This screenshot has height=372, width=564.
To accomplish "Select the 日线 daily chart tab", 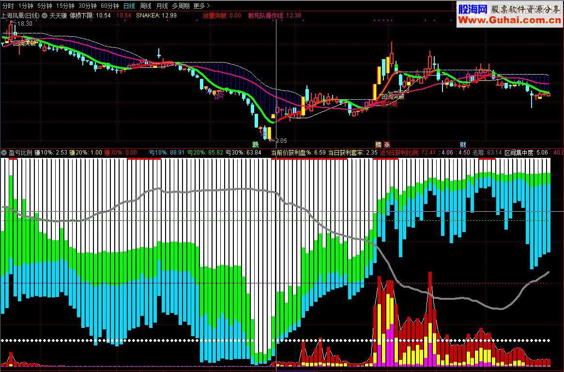I will [x=129, y=6].
